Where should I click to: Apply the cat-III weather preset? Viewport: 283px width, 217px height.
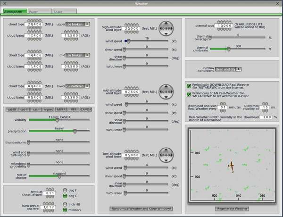pos(12,109)
